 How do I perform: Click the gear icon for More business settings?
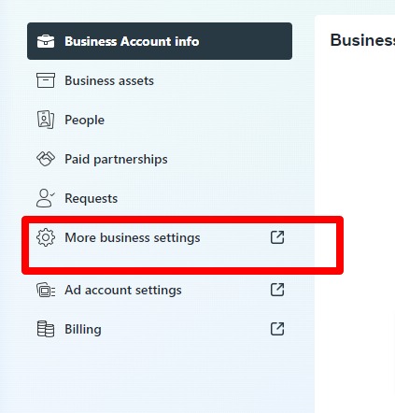pos(46,237)
